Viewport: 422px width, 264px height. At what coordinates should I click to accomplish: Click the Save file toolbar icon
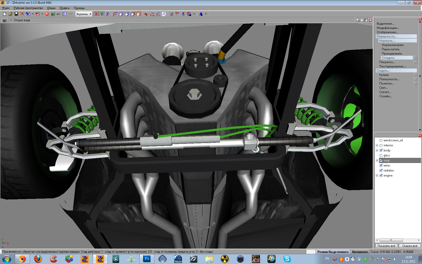tap(16, 14)
